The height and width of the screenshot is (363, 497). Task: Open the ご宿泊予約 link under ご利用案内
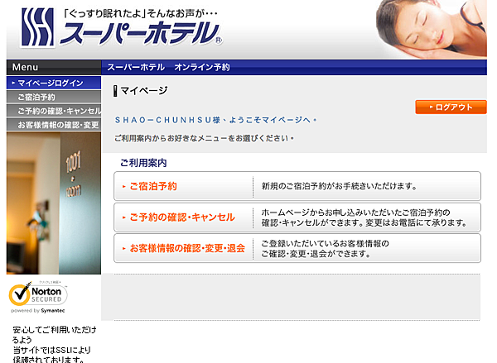[153, 186]
